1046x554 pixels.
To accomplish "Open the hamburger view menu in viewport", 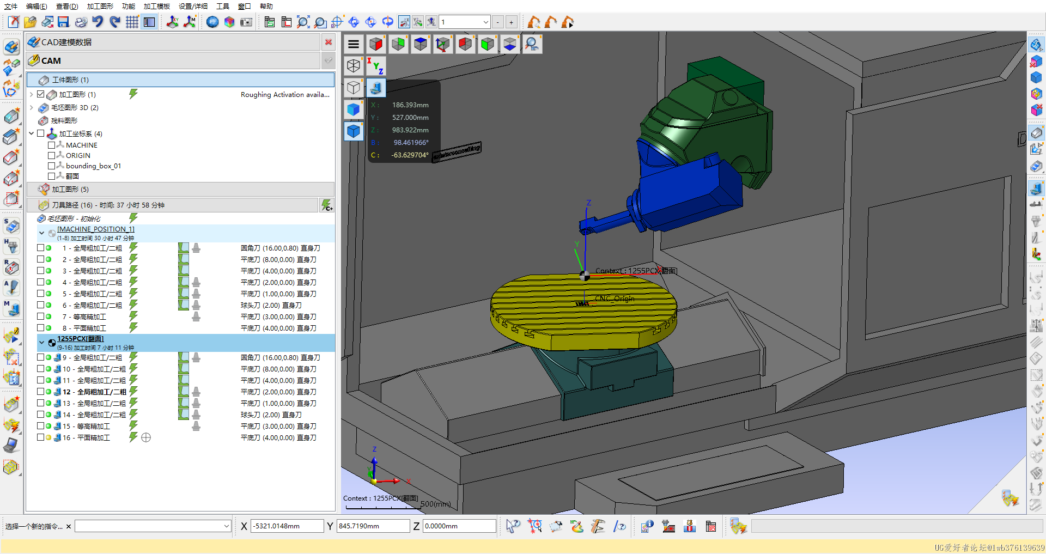I will tap(354, 44).
